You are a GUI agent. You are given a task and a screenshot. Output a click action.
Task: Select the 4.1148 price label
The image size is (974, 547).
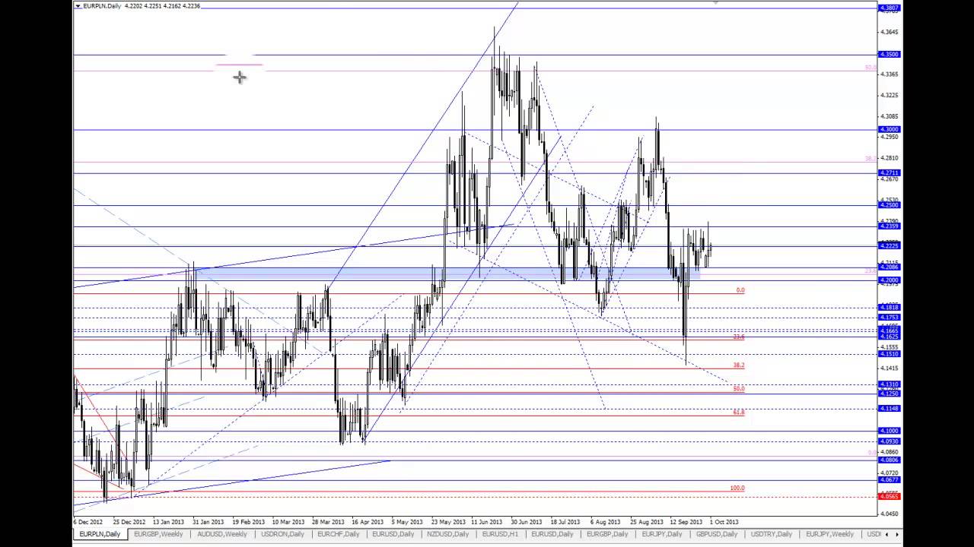point(889,409)
